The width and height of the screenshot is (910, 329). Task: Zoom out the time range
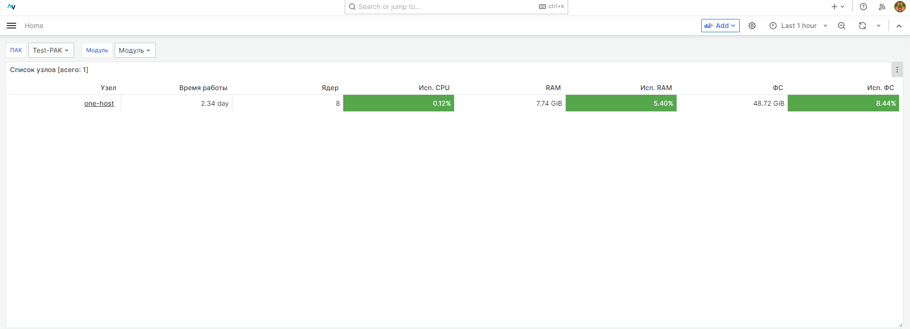pos(842,26)
